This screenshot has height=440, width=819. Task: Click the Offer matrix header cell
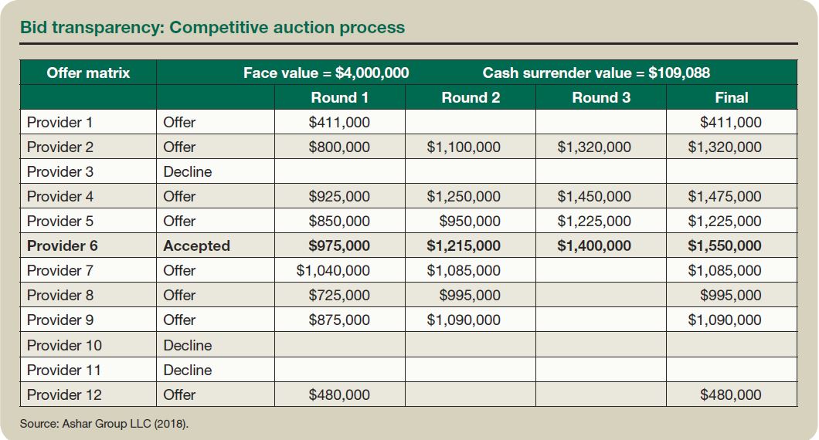click(88, 73)
